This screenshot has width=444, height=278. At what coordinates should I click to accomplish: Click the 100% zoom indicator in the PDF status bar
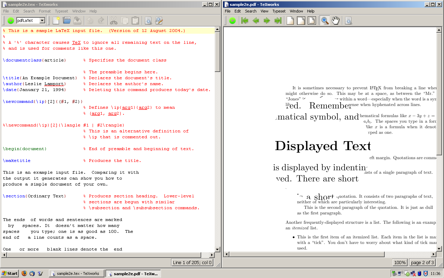click(x=400, y=262)
